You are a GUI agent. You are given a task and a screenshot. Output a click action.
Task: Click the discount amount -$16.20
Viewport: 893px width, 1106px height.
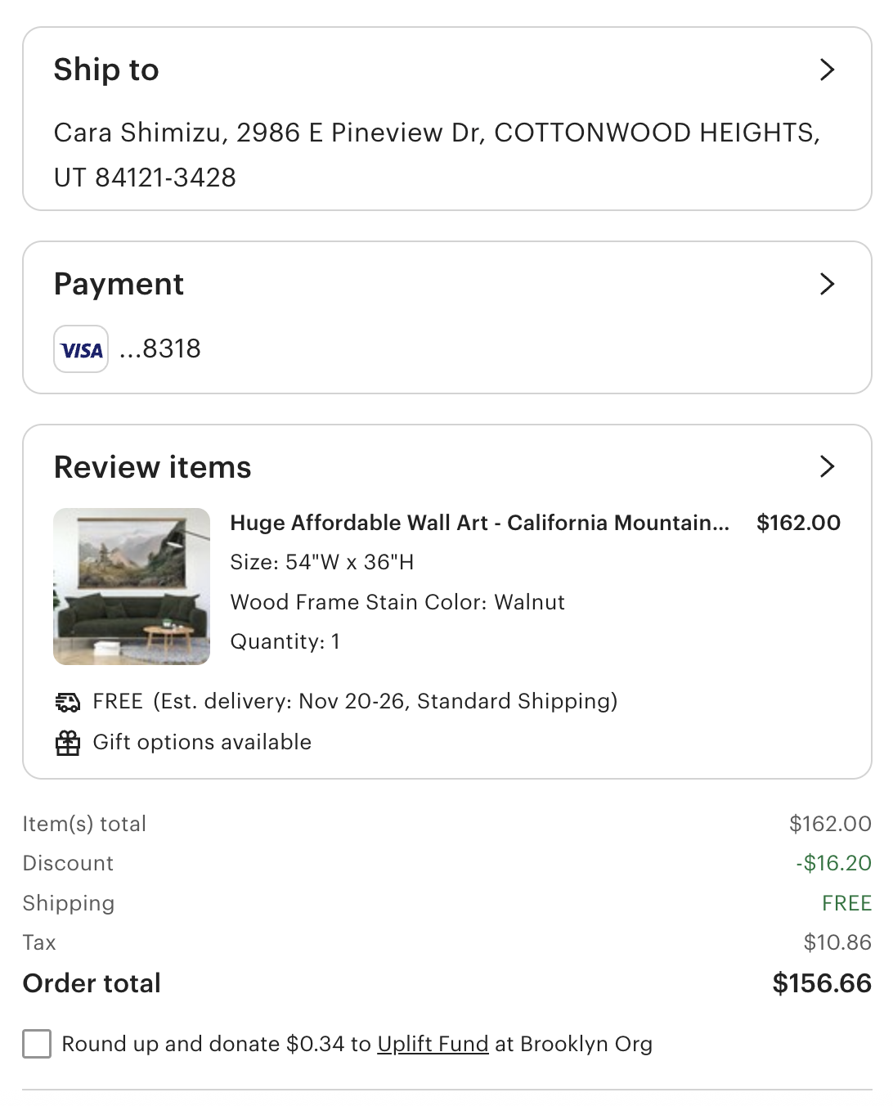coord(834,863)
